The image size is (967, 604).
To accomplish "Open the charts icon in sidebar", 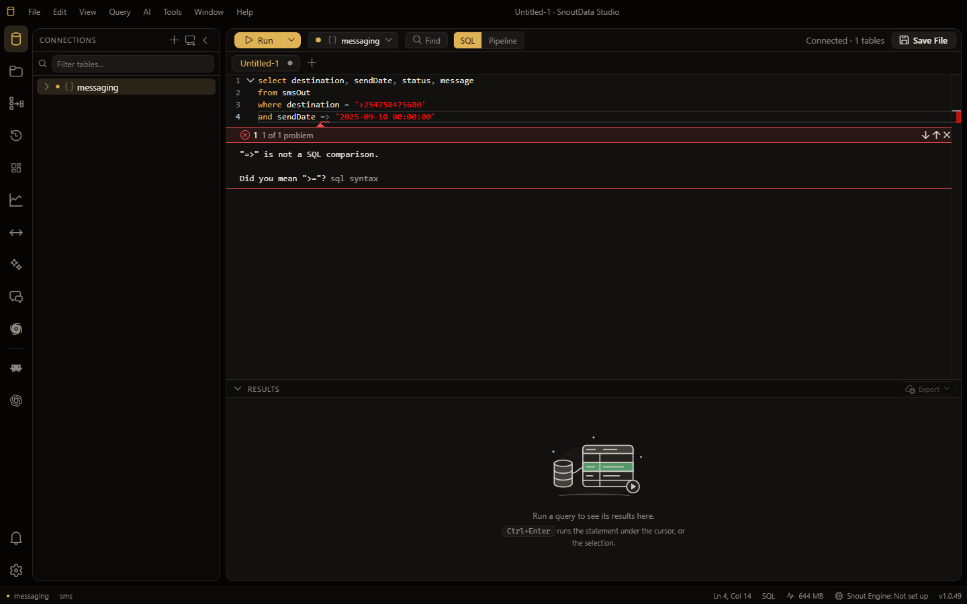I will tap(16, 200).
